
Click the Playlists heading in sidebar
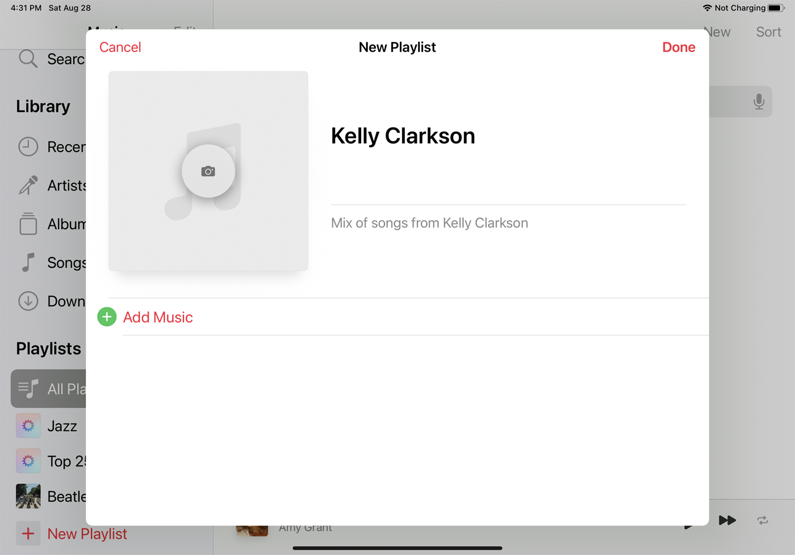coord(49,348)
